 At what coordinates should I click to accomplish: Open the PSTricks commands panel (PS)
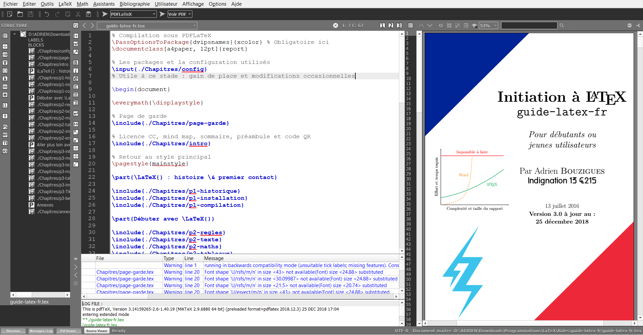tap(5, 127)
